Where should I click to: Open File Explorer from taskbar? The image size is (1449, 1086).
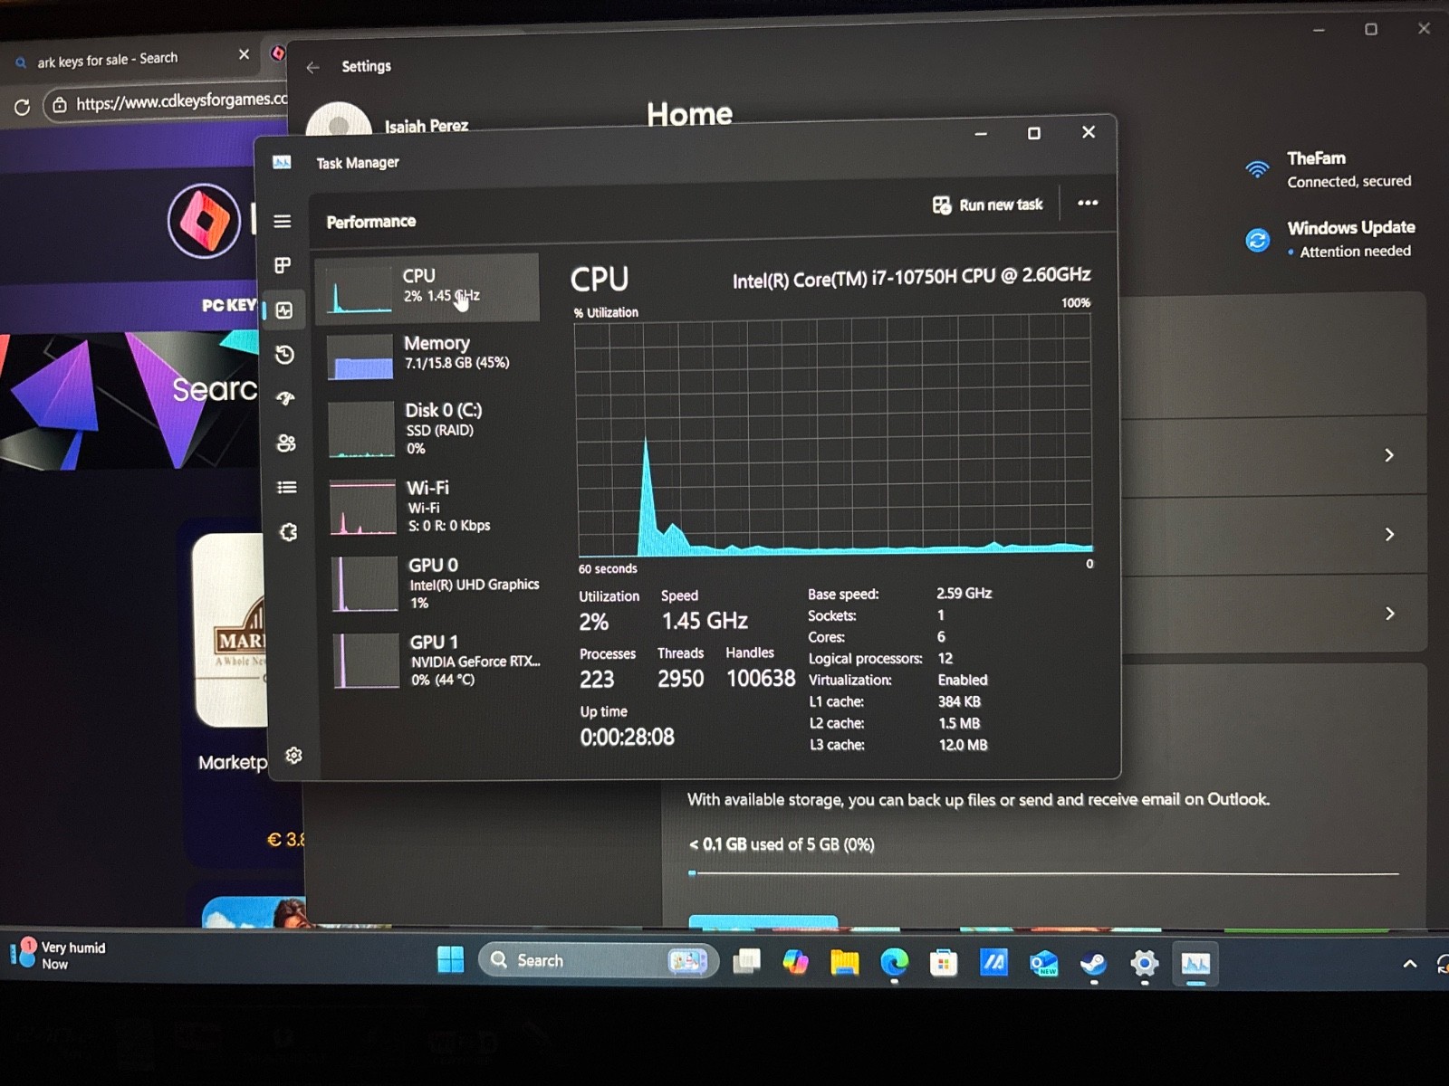coord(844,962)
